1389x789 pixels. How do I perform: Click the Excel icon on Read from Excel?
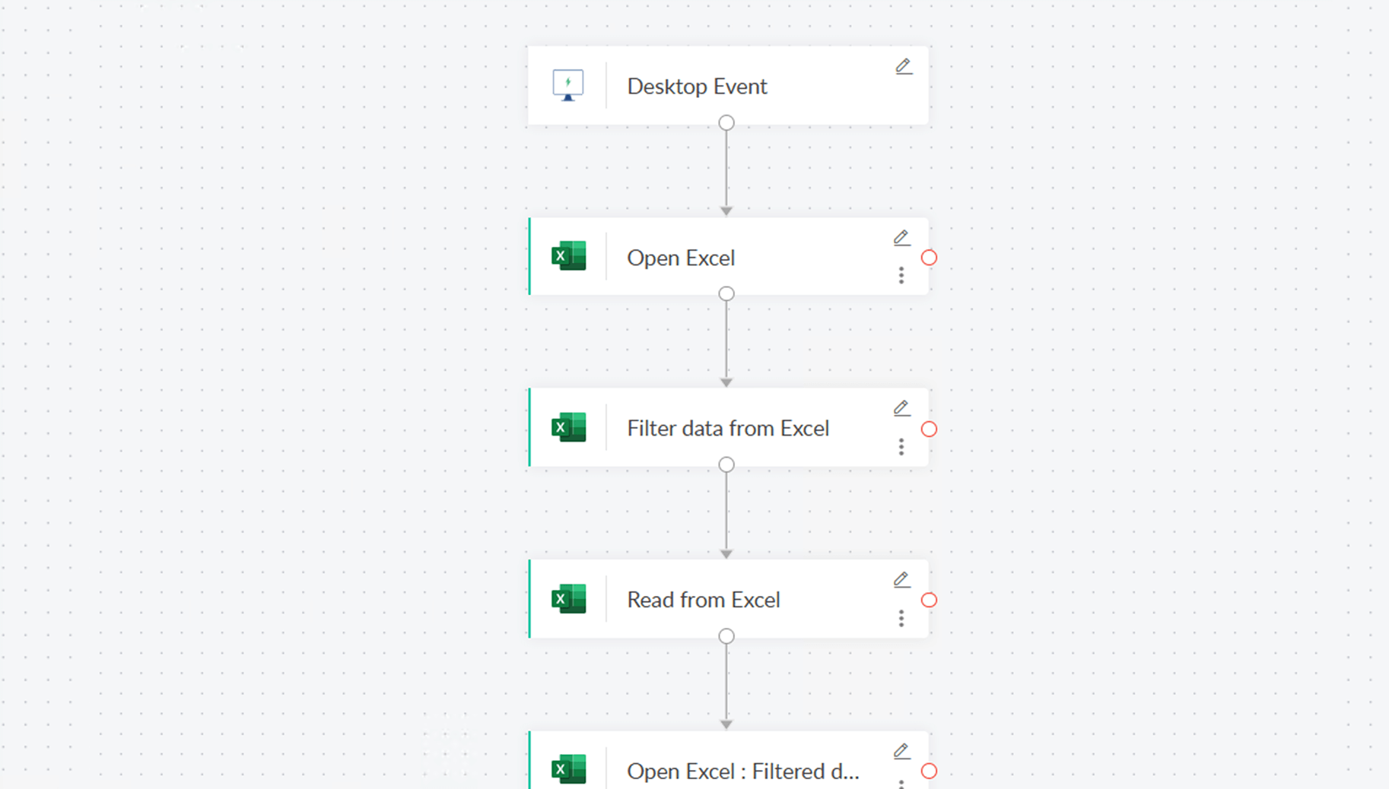point(569,599)
